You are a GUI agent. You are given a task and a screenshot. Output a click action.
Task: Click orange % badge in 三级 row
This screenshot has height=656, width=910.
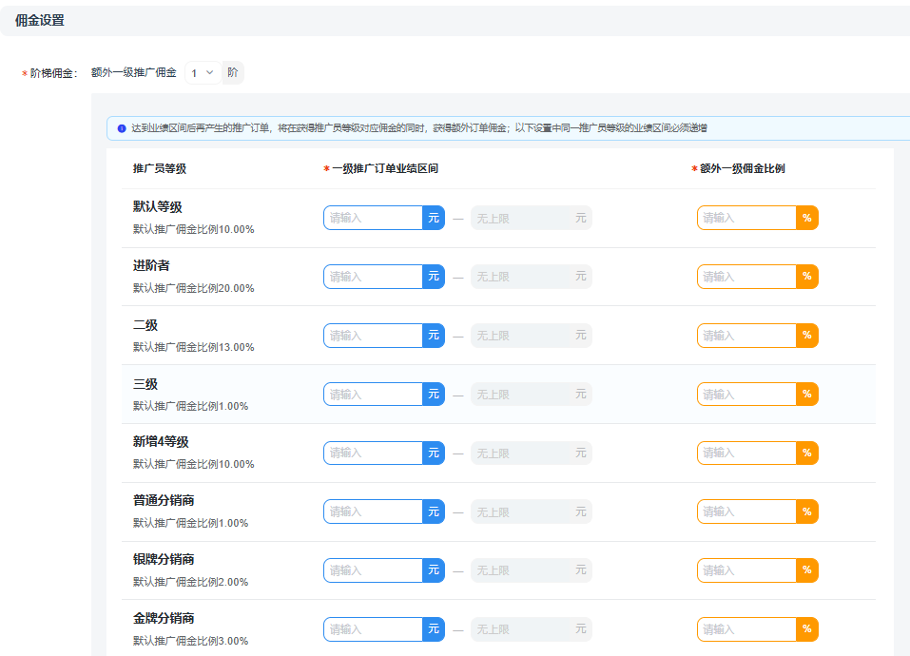click(x=806, y=394)
